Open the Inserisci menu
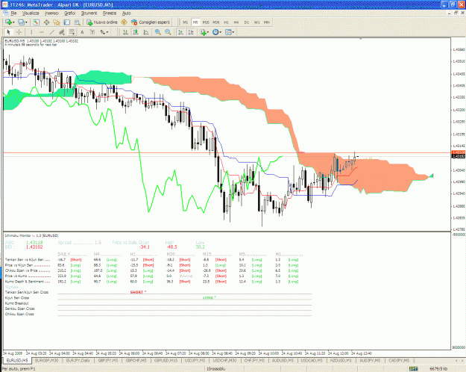 pos(51,13)
